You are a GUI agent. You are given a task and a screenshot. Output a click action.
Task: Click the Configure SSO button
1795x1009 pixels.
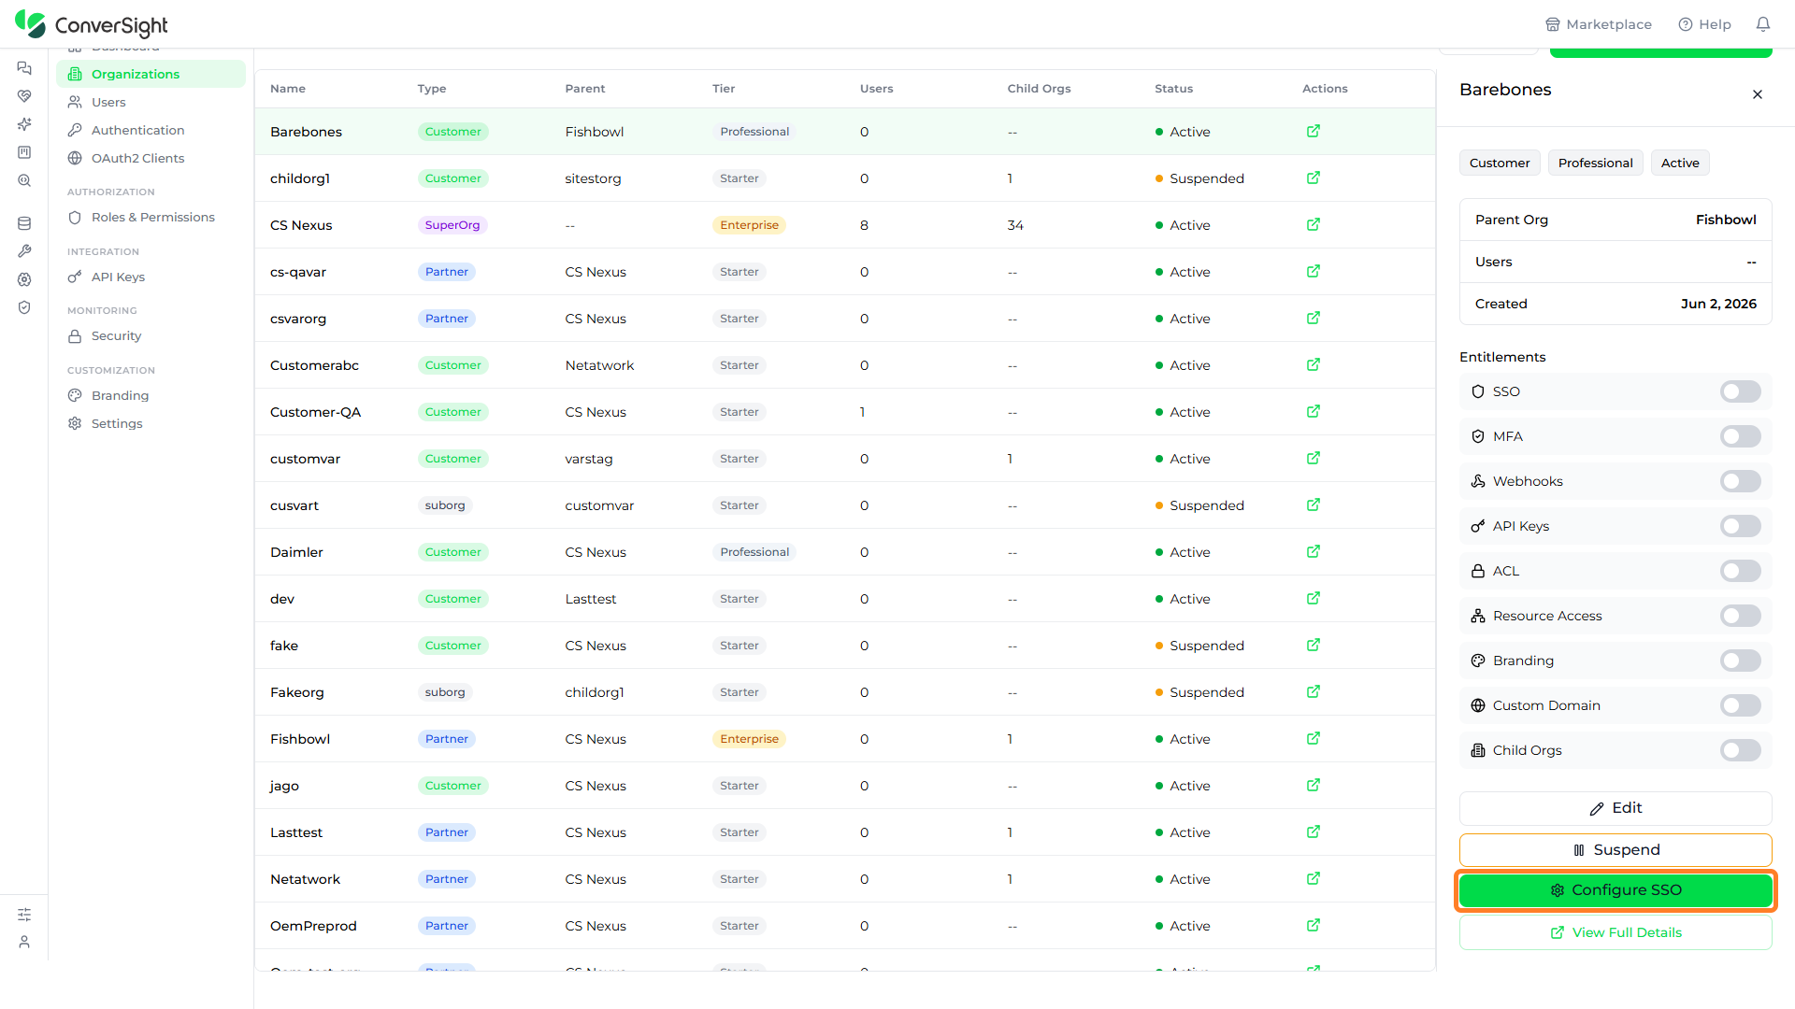(1615, 890)
